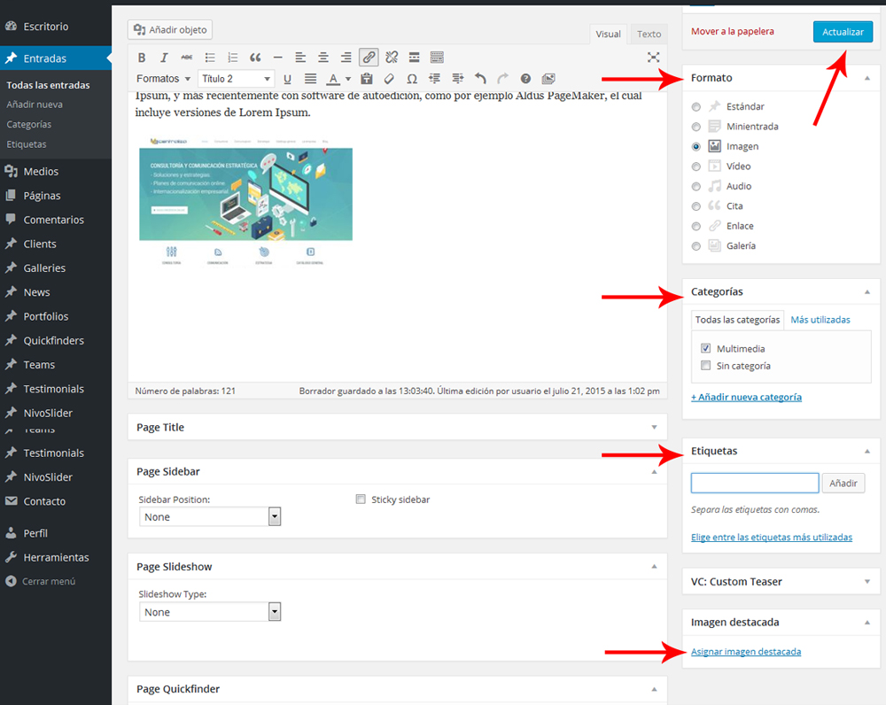This screenshot has height=705, width=886.
Task: Click the Actualizar button
Action: 843,32
